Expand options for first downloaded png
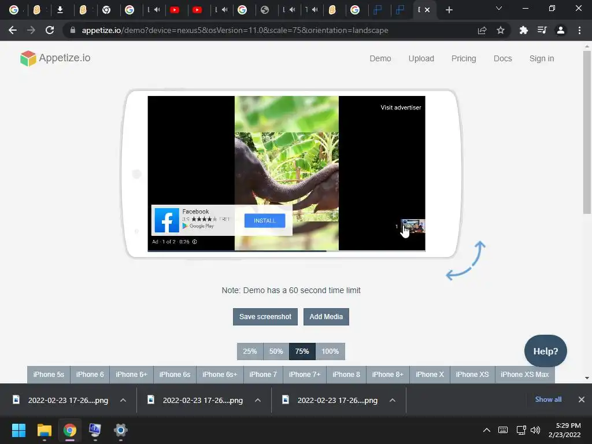 [123, 400]
